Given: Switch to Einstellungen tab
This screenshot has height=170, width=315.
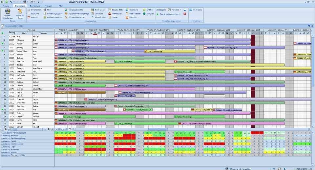Looking at the screenshot, I should pyautogui.click(x=20, y=6).
